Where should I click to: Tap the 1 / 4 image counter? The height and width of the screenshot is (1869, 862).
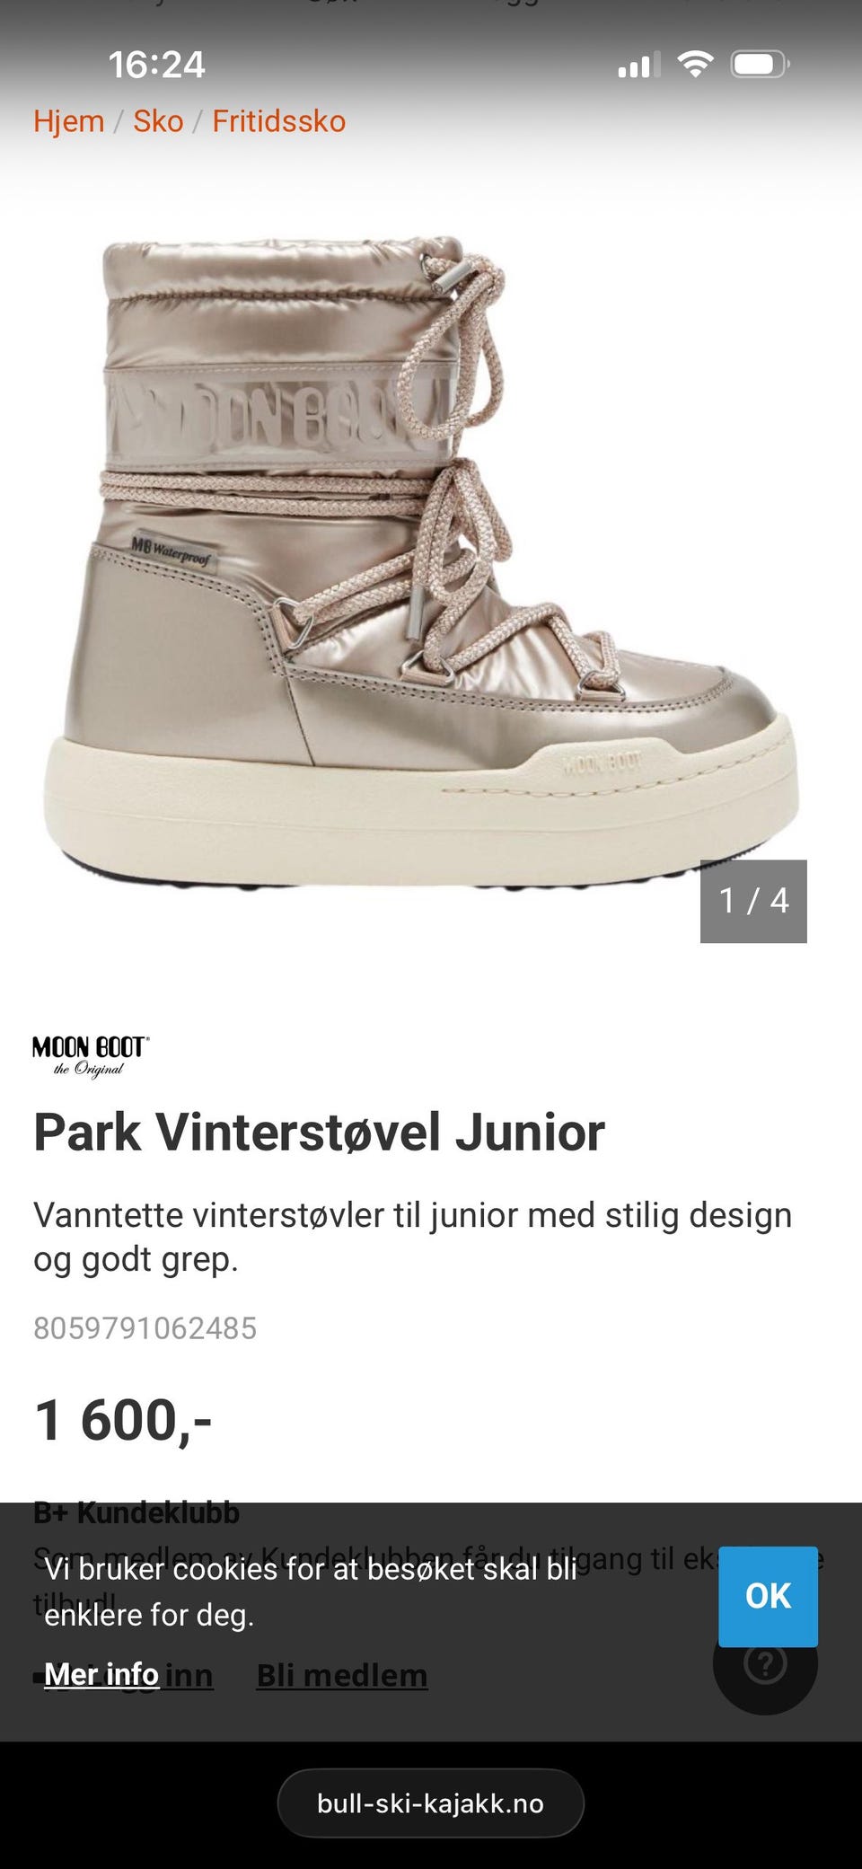753,901
